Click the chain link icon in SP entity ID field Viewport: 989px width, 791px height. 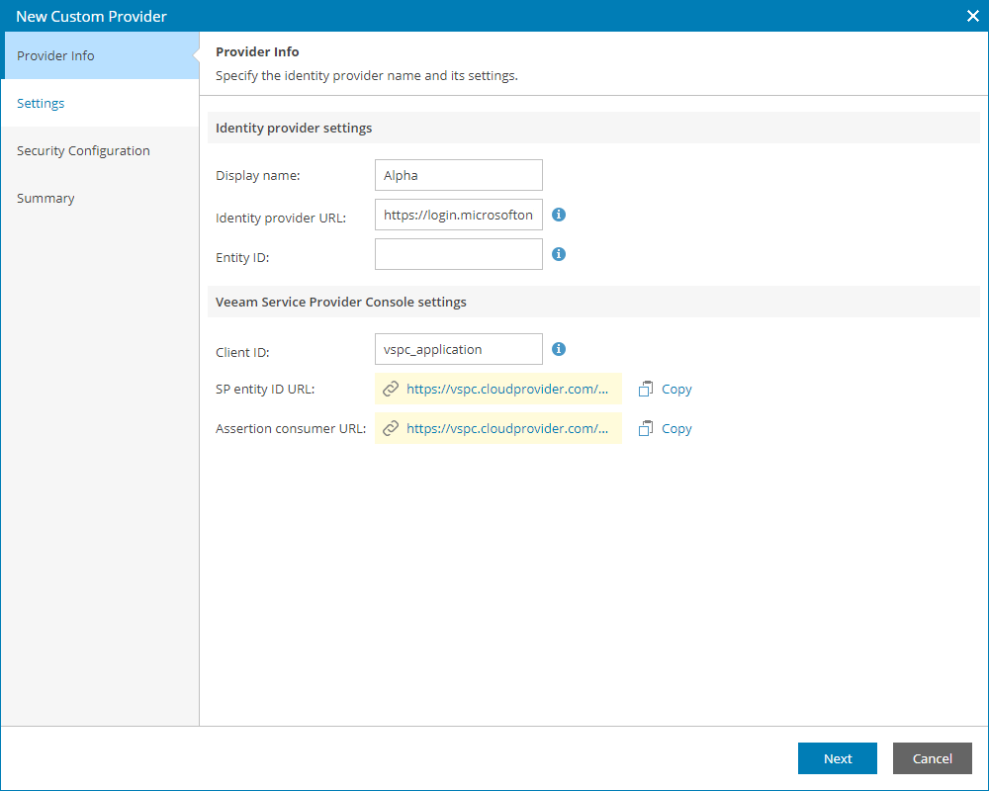(x=390, y=389)
